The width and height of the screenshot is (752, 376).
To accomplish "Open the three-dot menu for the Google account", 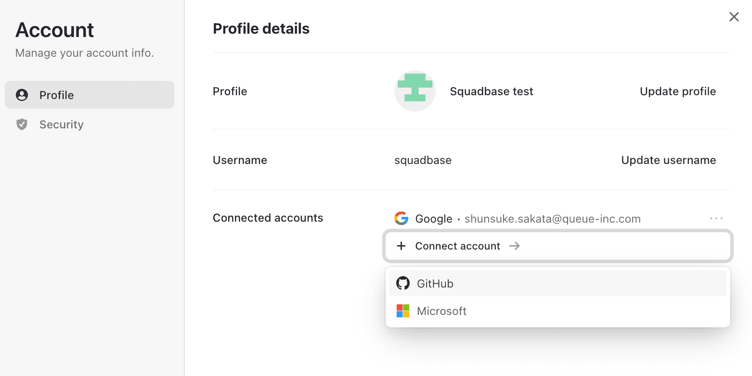I will click(716, 218).
